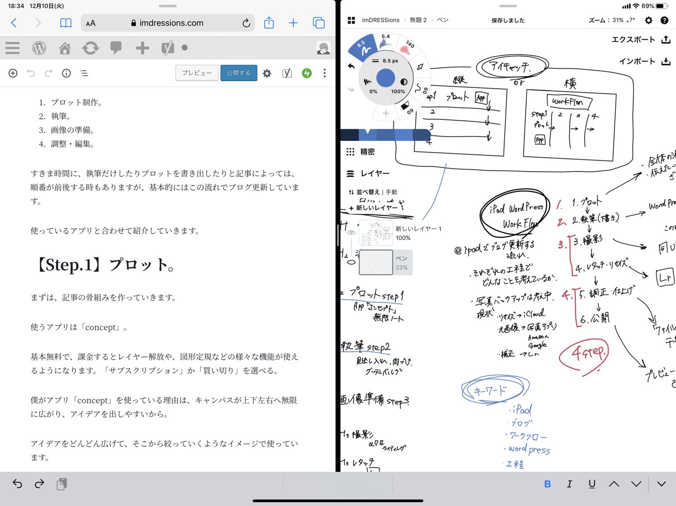Toggle italic in keyboard bar
Image resolution: width=676 pixels, height=506 pixels.
(570, 484)
